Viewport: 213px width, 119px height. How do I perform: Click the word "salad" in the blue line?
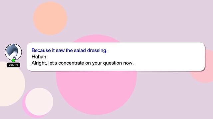[x=80, y=51]
